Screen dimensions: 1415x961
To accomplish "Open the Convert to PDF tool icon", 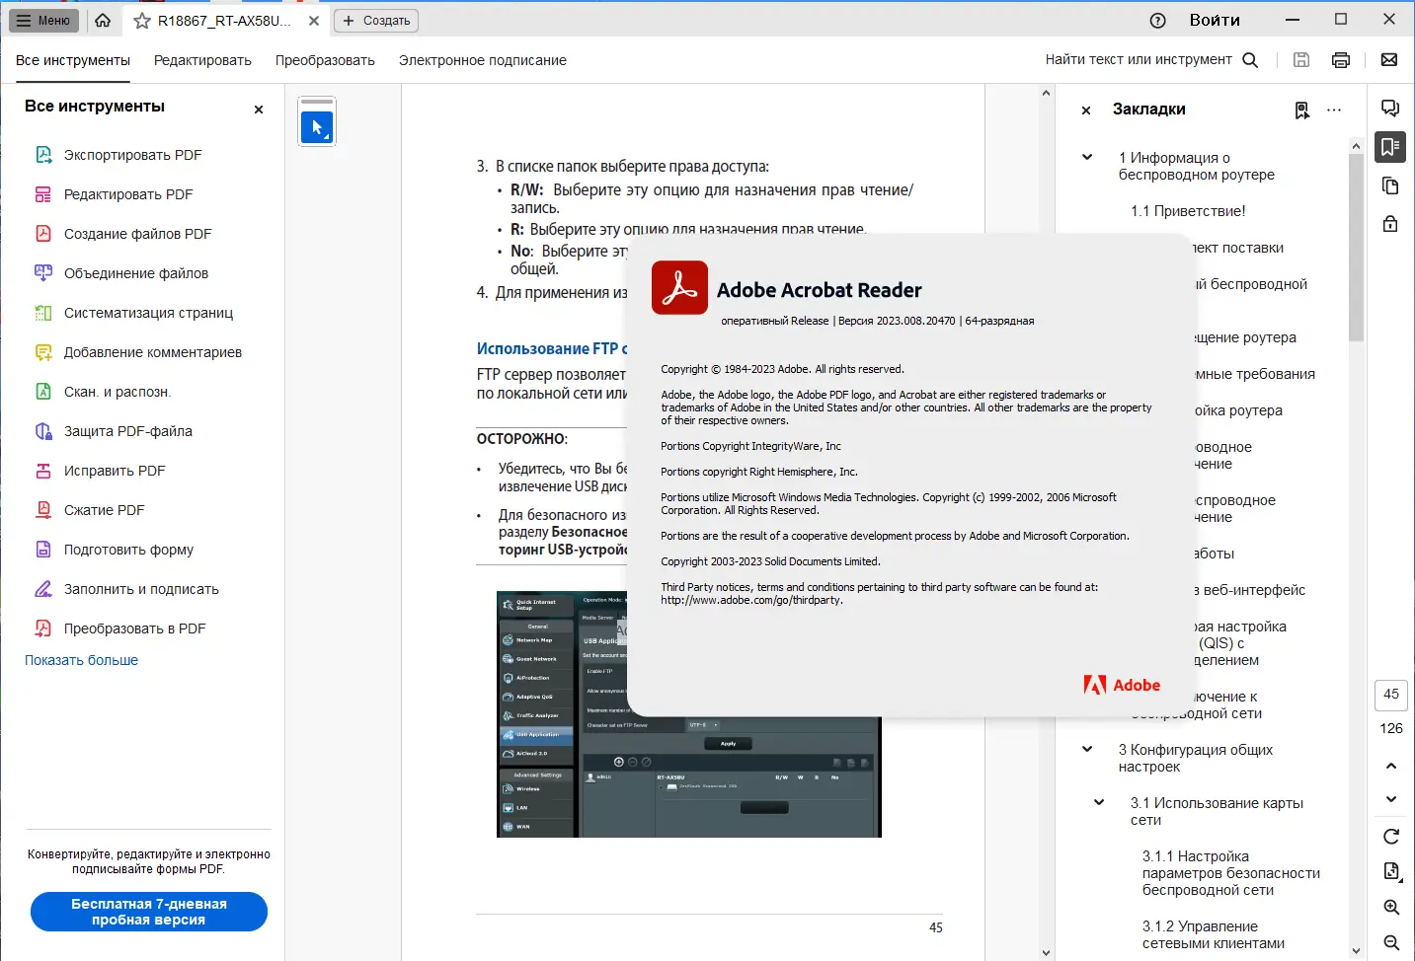I will coord(43,628).
